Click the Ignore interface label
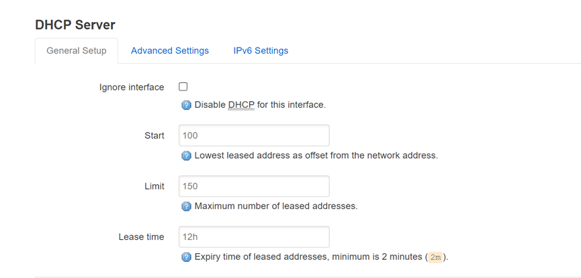This screenshot has width=581, height=278. pyautogui.click(x=132, y=87)
